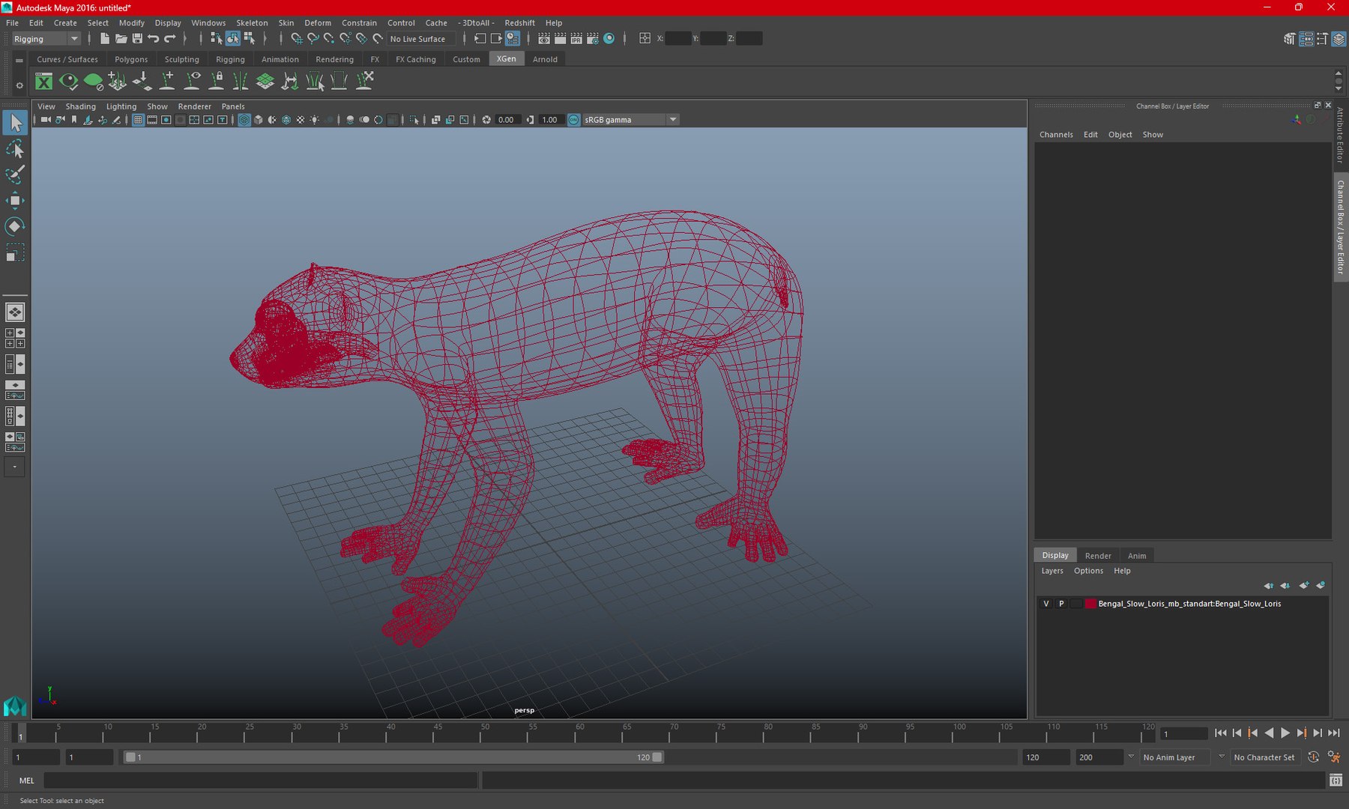Undo last action with toolbar arrow
The image size is (1349, 809).
pyautogui.click(x=154, y=38)
